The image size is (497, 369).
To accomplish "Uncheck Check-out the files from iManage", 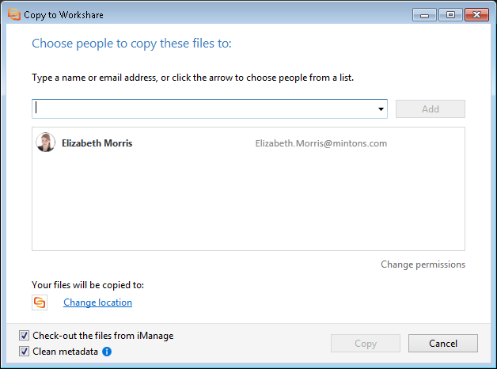I will 24,336.
